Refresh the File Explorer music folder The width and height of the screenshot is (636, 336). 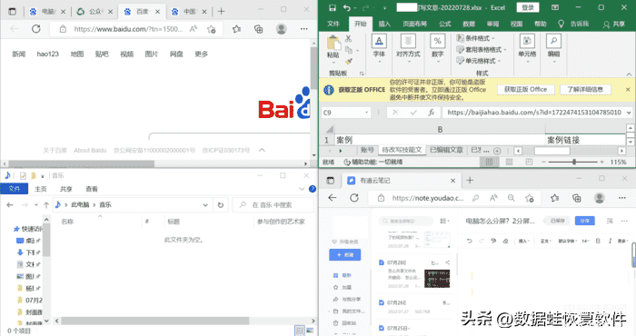pyautogui.click(x=221, y=205)
